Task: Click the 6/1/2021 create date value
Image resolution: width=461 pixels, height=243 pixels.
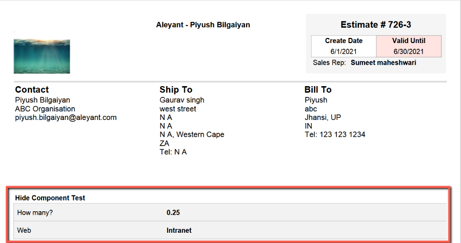Action: tap(344, 52)
